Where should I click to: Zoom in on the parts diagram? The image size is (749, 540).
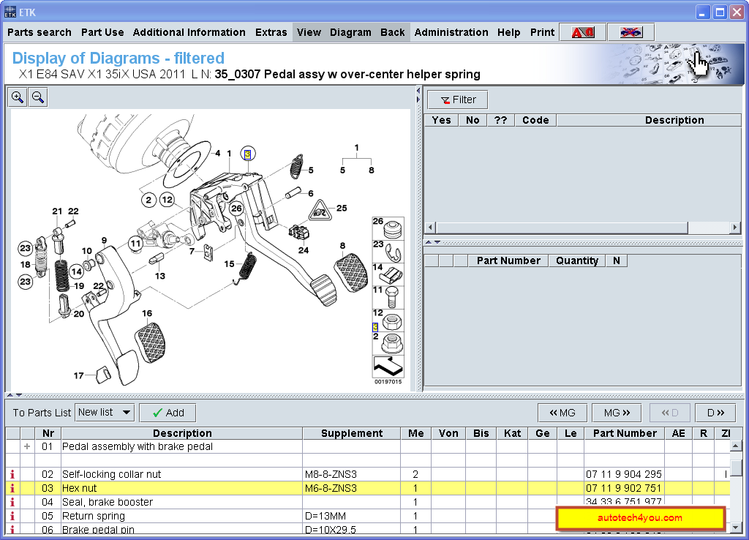tap(18, 97)
